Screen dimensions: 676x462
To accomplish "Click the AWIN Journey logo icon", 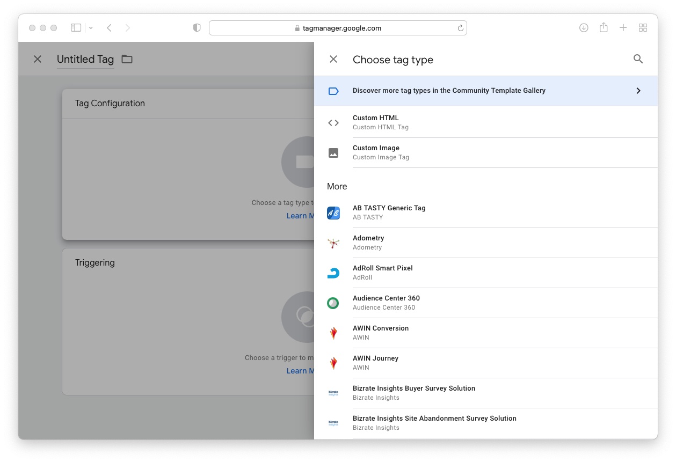I will [x=333, y=363].
